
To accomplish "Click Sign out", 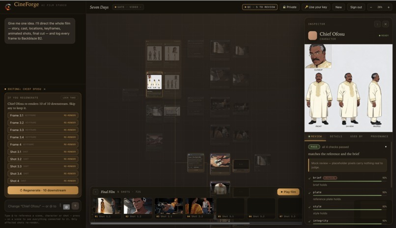I will (x=356, y=7).
